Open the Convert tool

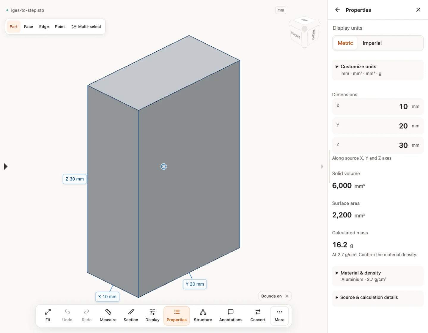coord(258,315)
